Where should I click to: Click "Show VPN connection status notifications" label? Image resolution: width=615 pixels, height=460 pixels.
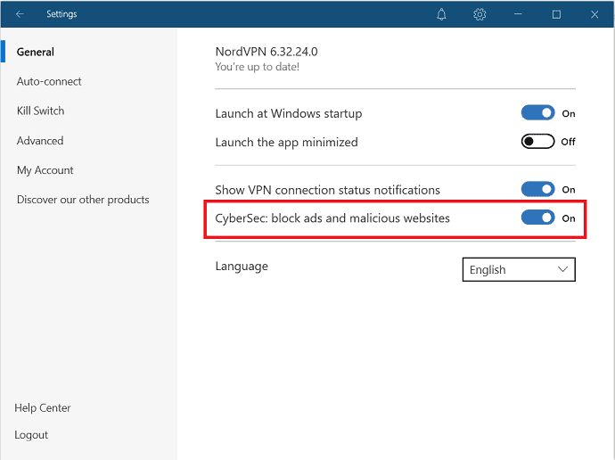[327, 190]
